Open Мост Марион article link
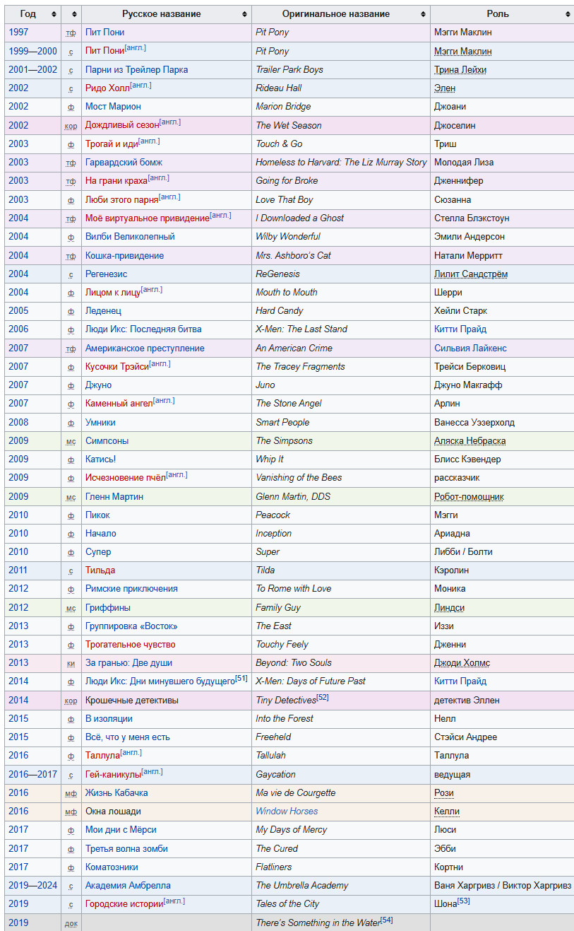The width and height of the screenshot is (574, 931). tap(113, 107)
